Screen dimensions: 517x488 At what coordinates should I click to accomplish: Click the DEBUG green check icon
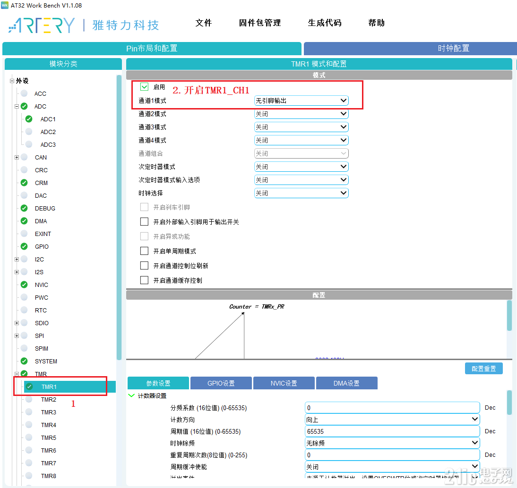click(24, 208)
